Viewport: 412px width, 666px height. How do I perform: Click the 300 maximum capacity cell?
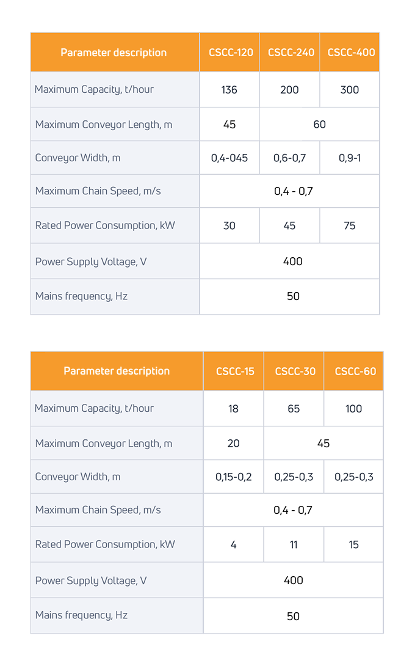(x=350, y=90)
